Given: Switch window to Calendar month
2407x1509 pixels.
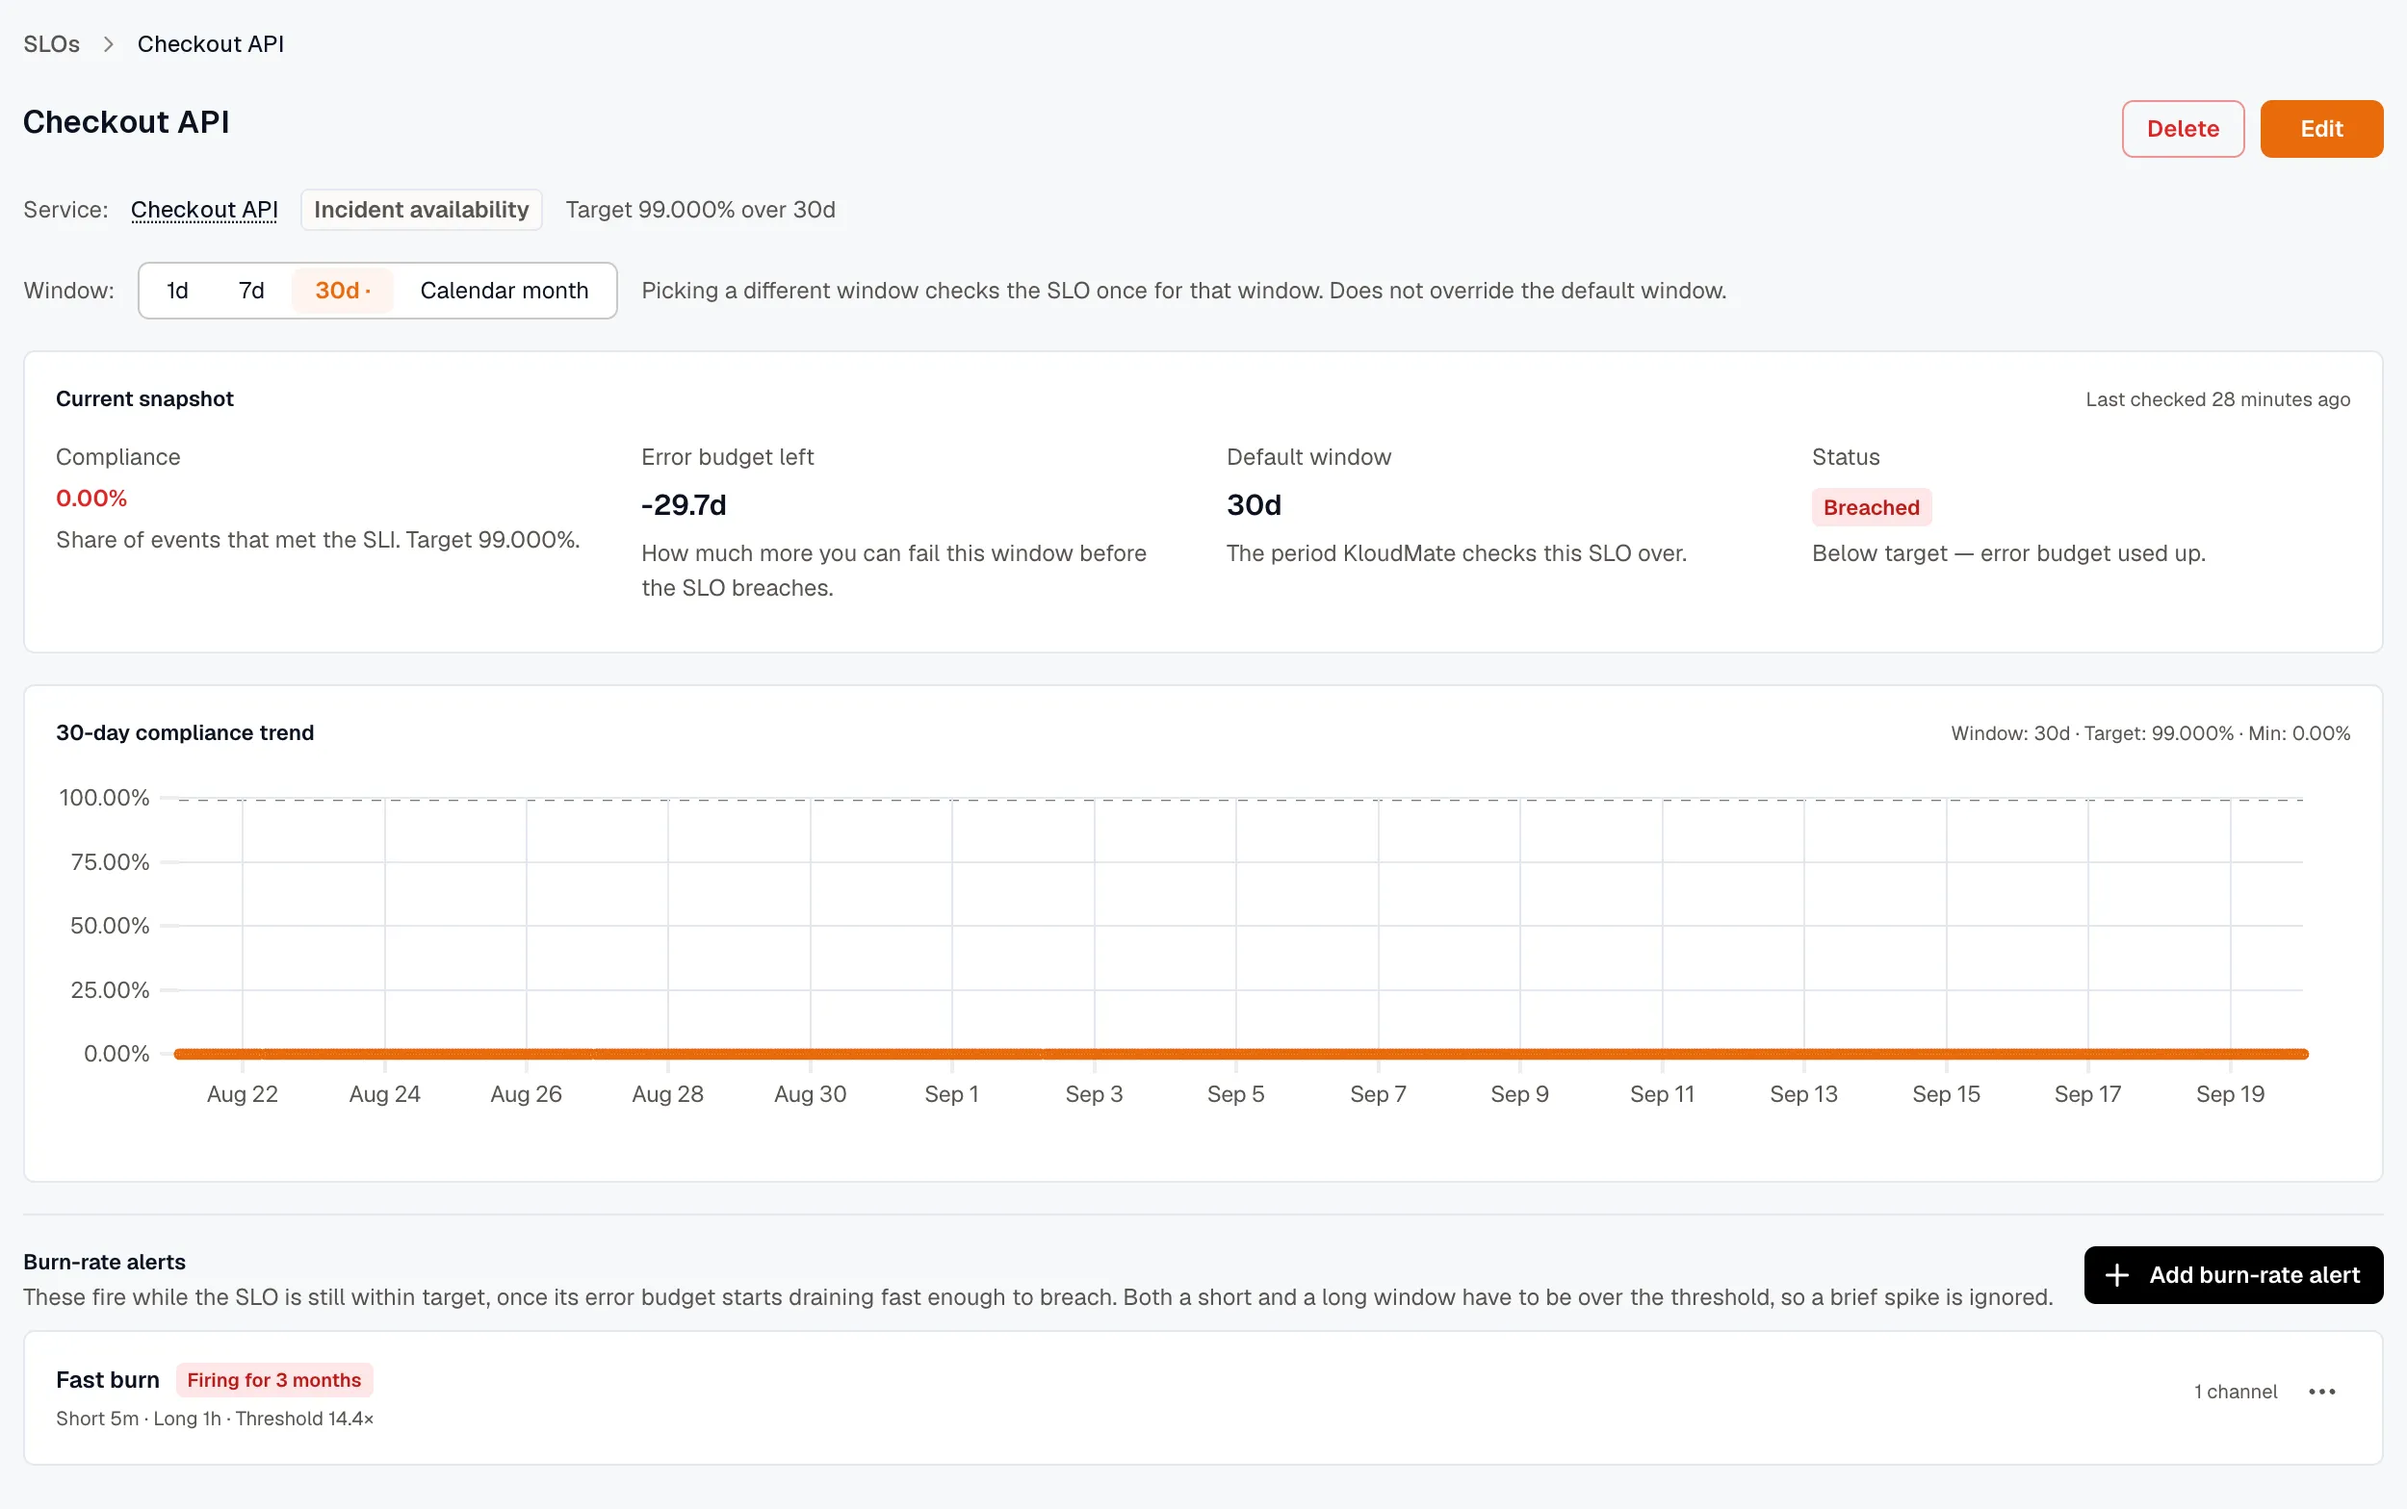Looking at the screenshot, I should pos(505,291).
